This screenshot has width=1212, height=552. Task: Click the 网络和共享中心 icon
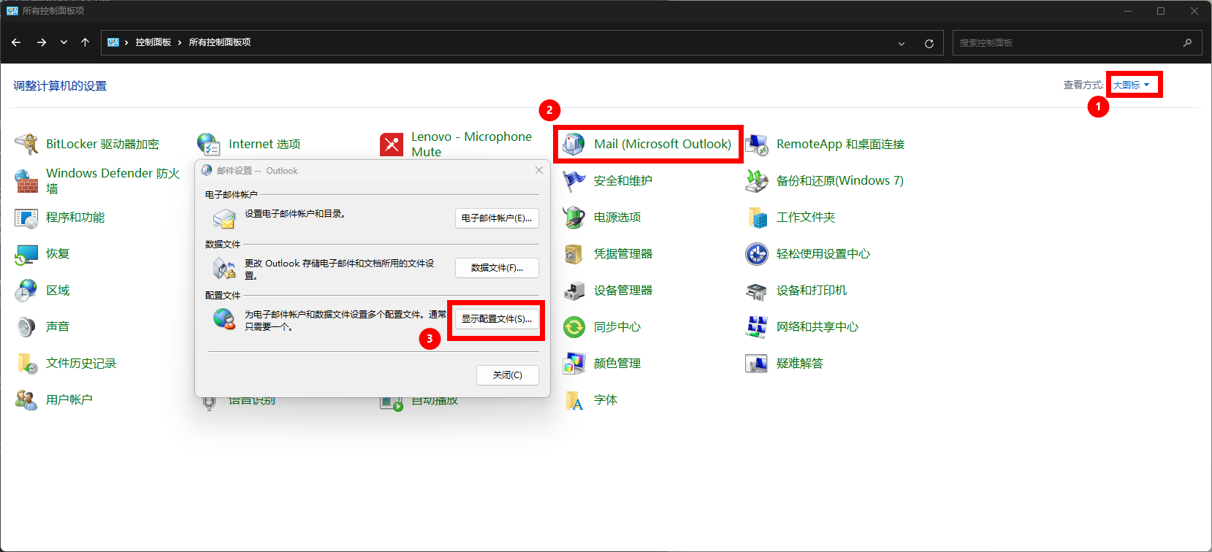click(757, 327)
